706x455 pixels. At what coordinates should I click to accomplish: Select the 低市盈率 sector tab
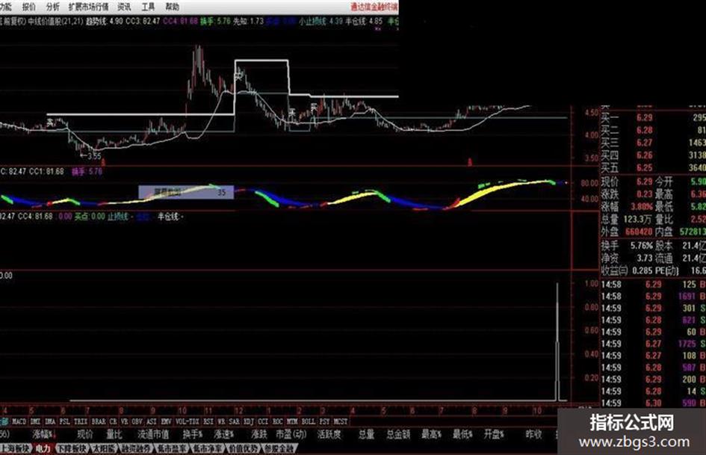pos(172,449)
